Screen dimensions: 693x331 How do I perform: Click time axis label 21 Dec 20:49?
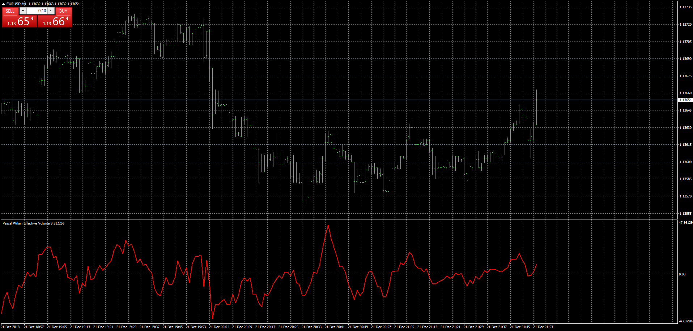tap(358, 327)
